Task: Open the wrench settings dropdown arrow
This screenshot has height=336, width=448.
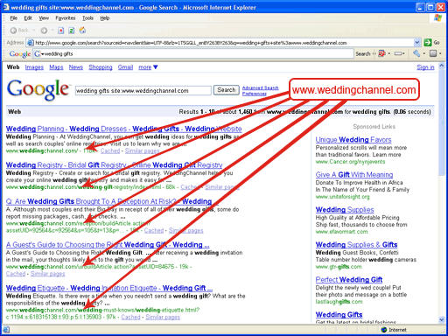Action: [424, 53]
